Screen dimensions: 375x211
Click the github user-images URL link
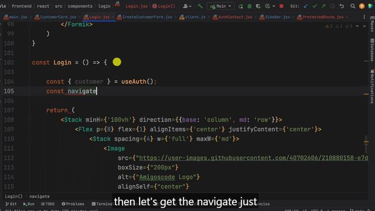(254, 158)
